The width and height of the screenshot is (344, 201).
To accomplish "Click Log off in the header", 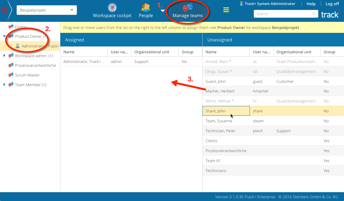I will pyautogui.click(x=332, y=4).
